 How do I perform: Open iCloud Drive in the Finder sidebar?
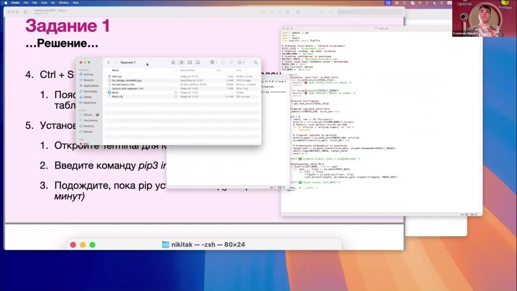click(x=88, y=115)
